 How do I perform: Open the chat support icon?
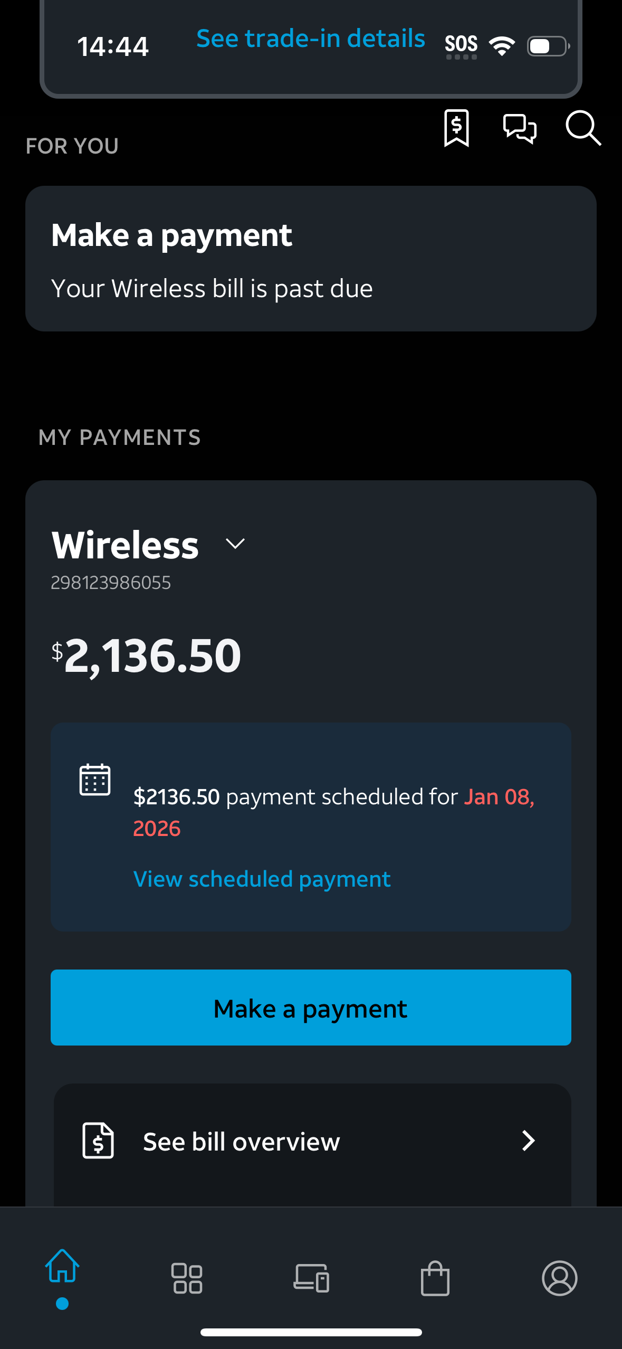[520, 128]
